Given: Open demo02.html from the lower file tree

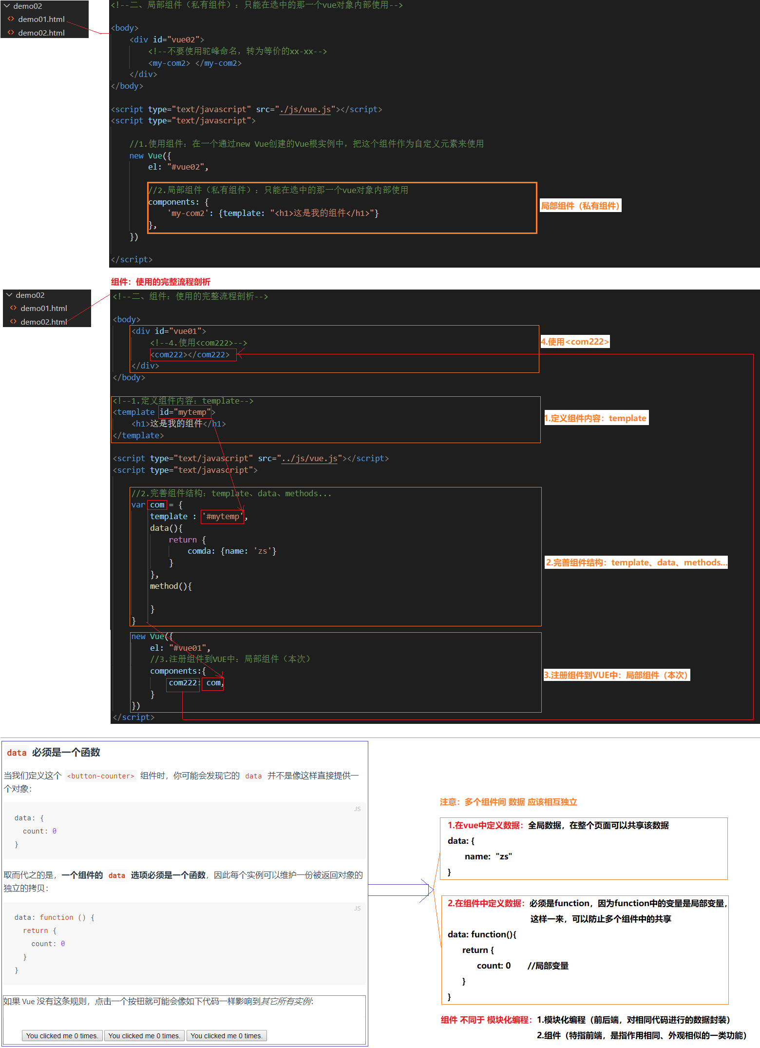Looking at the screenshot, I should click(x=44, y=322).
